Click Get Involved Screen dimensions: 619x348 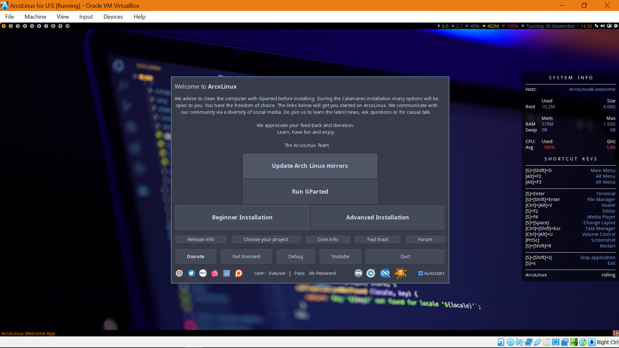246,256
